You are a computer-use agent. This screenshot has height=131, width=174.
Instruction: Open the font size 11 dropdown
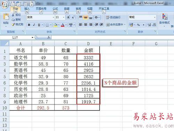(64, 17)
